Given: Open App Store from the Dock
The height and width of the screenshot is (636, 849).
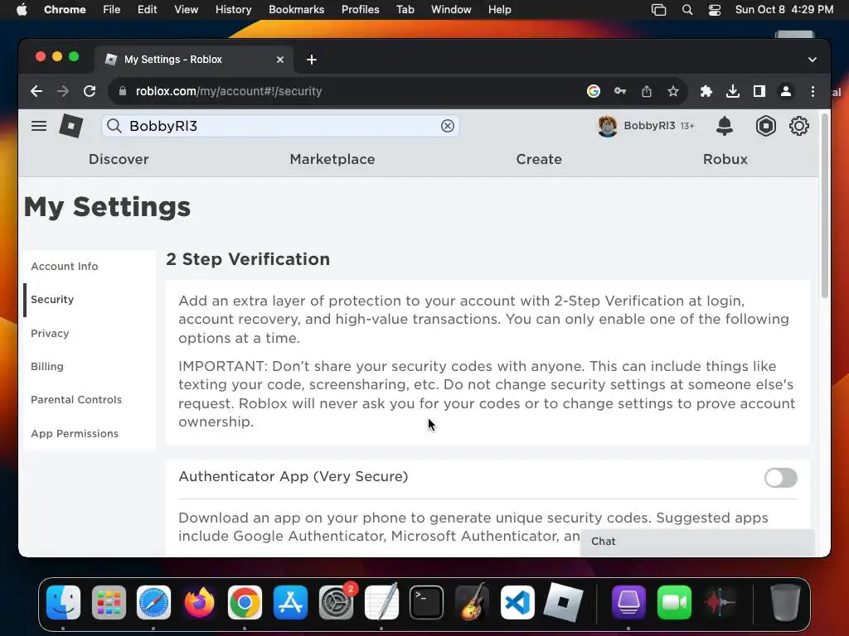Looking at the screenshot, I should [x=290, y=602].
